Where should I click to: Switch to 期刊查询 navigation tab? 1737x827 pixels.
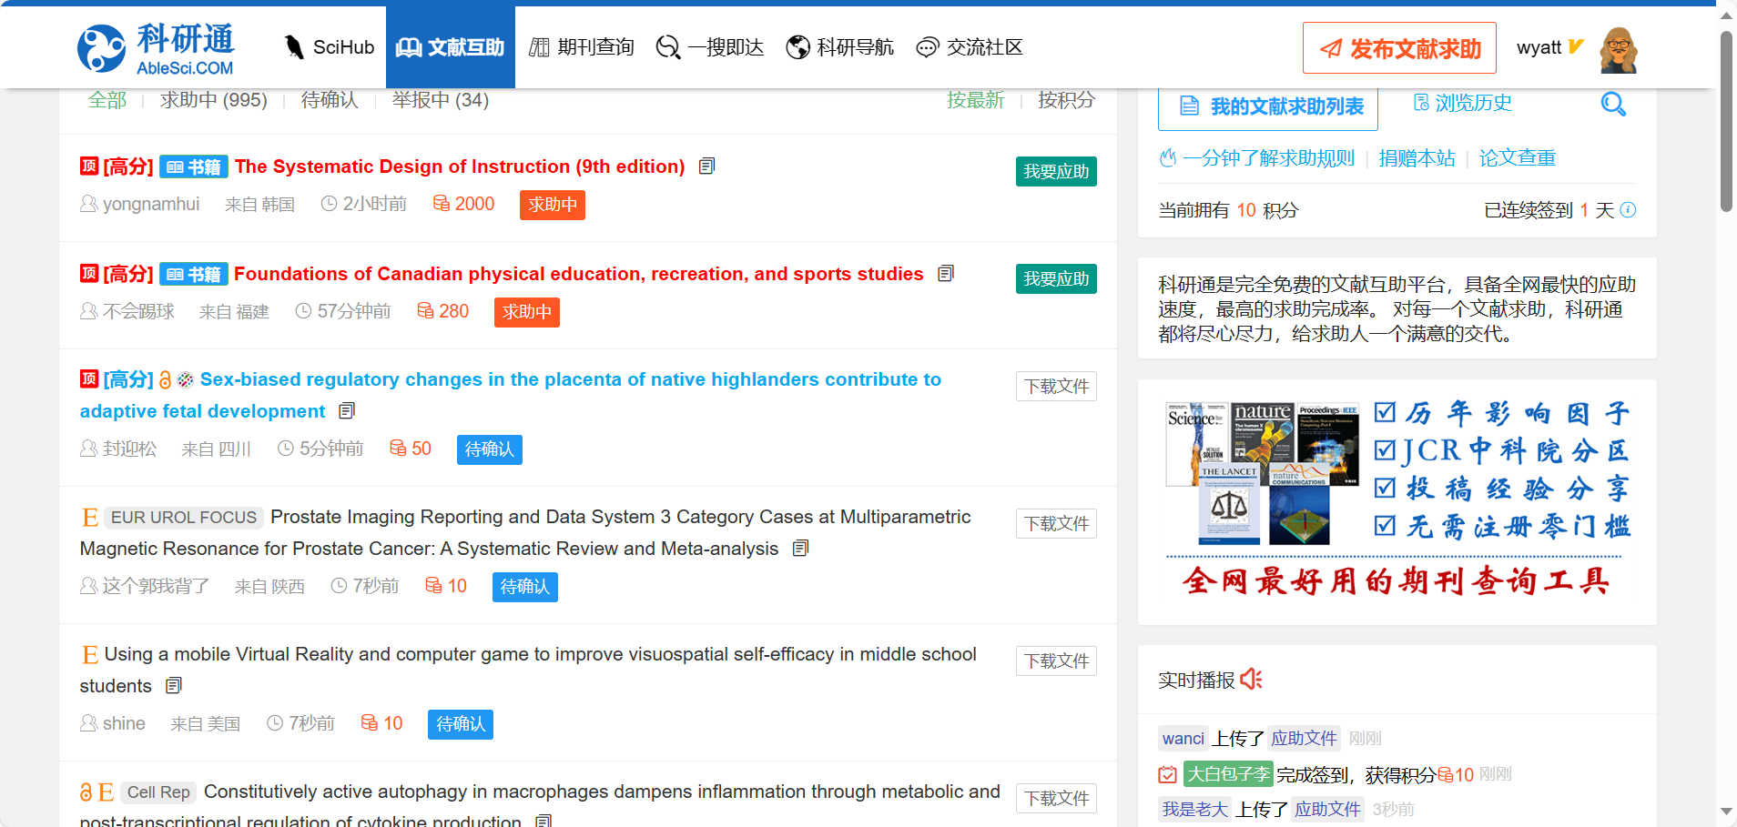(x=582, y=47)
